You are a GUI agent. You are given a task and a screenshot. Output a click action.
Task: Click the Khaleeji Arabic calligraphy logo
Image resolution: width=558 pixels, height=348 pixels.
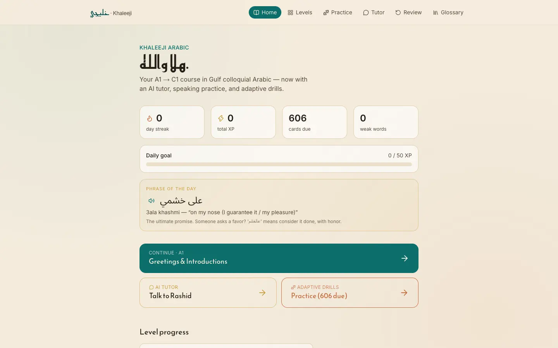coord(99,13)
